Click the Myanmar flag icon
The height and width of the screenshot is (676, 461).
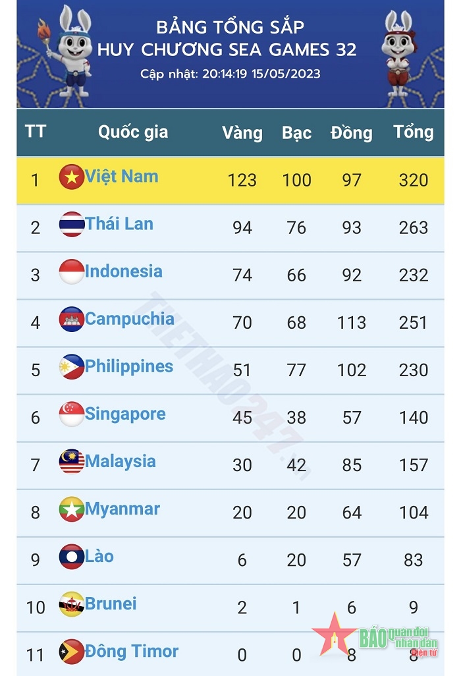pyautogui.click(x=71, y=509)
